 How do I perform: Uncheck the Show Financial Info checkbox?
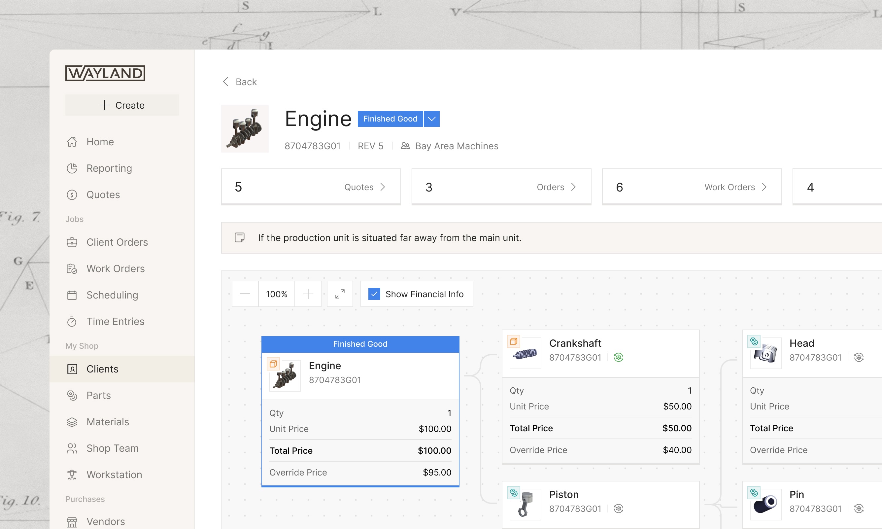374,294
